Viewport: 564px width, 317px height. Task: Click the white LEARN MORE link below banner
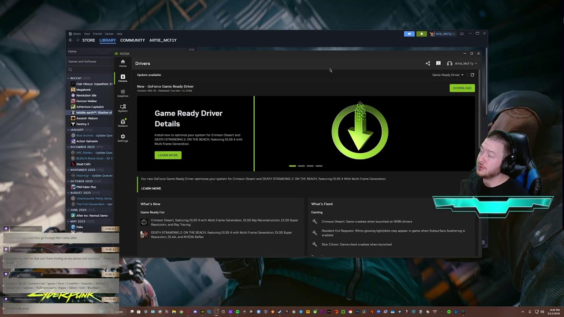[151, 188]
